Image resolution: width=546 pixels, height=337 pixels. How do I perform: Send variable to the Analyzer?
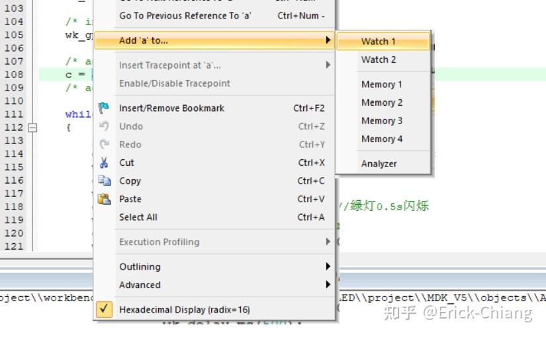[x=379, y=164]
